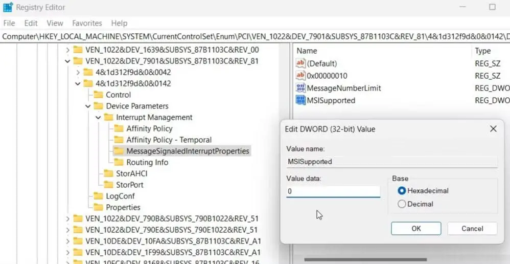Select folder icon of VEN_1022&DEV_1639 key
Screen dimensions: 510x264
pyautogui.click(x=78, y=50)
